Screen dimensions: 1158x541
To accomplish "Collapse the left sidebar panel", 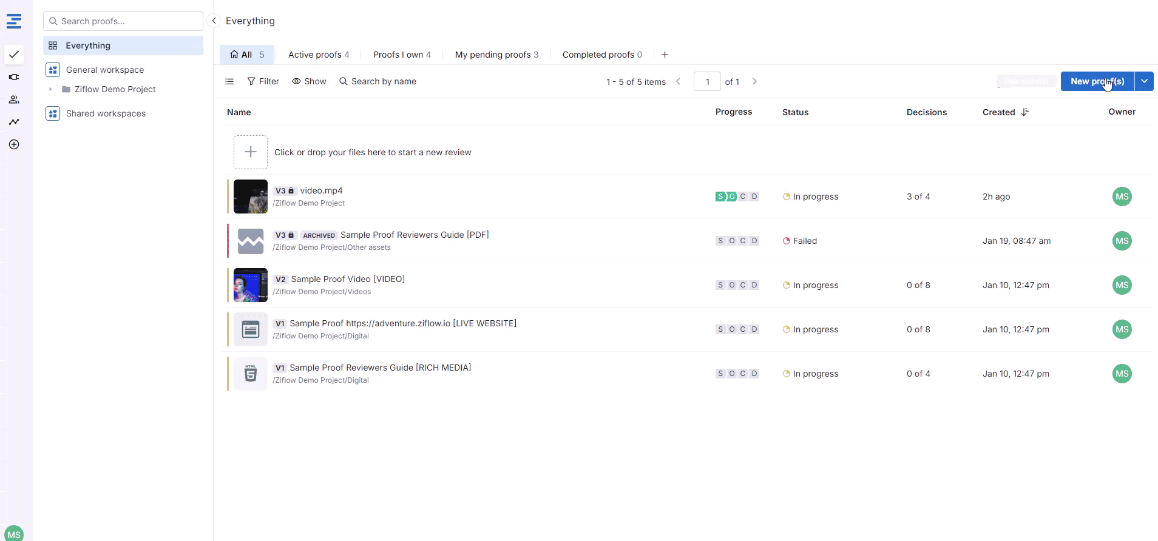I will [214, 21].
